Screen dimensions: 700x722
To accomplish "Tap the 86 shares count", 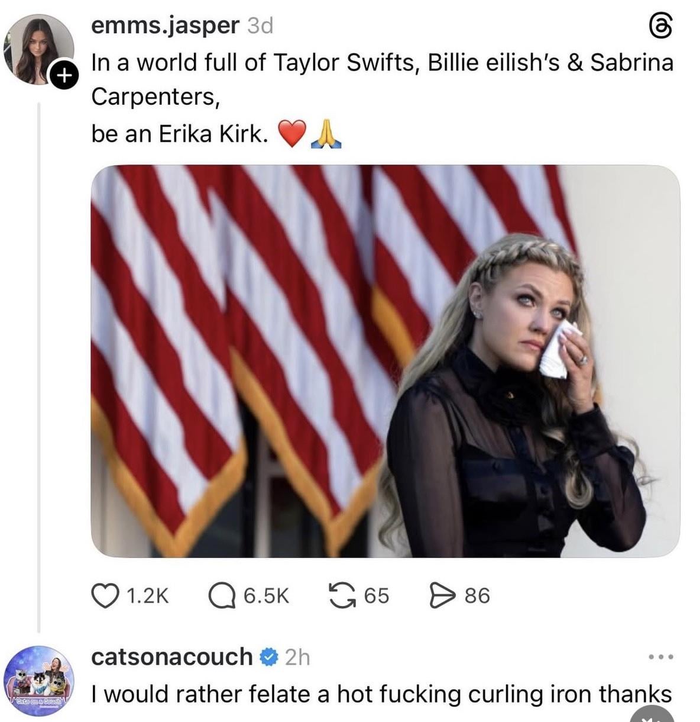I will tap(477, 595).
